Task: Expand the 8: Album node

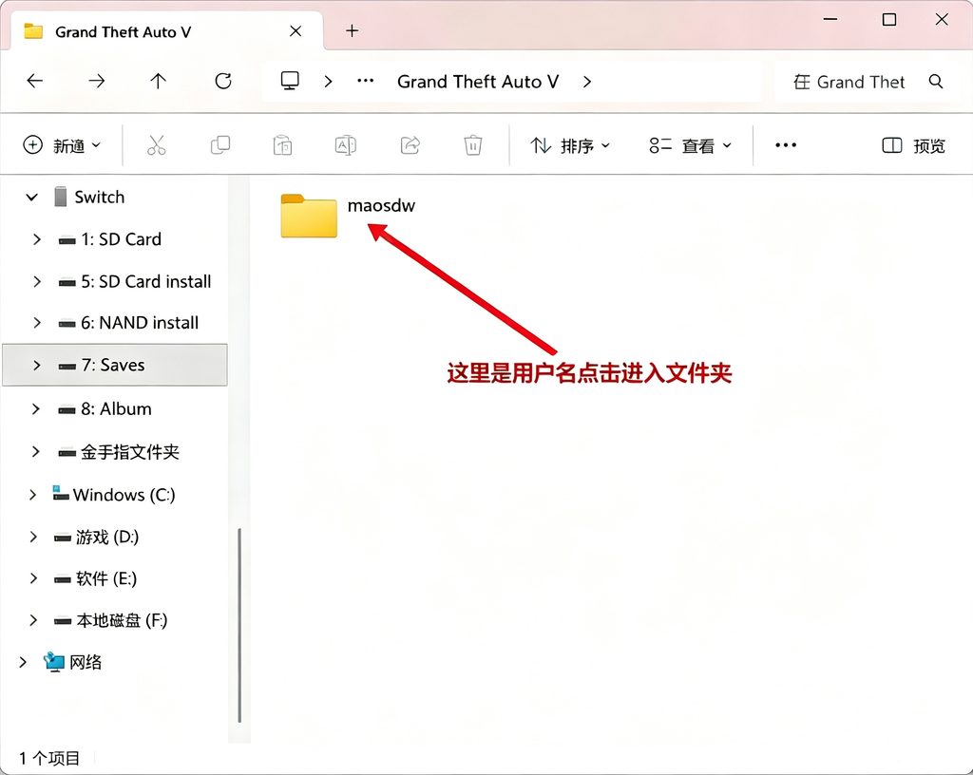Action: pos(35,409)
